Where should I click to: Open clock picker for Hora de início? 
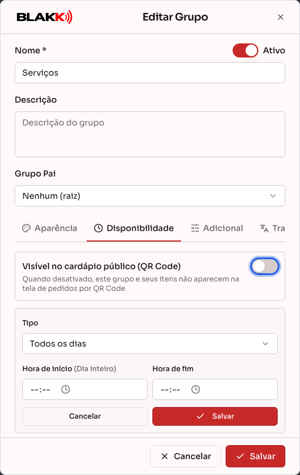[66, 389]
